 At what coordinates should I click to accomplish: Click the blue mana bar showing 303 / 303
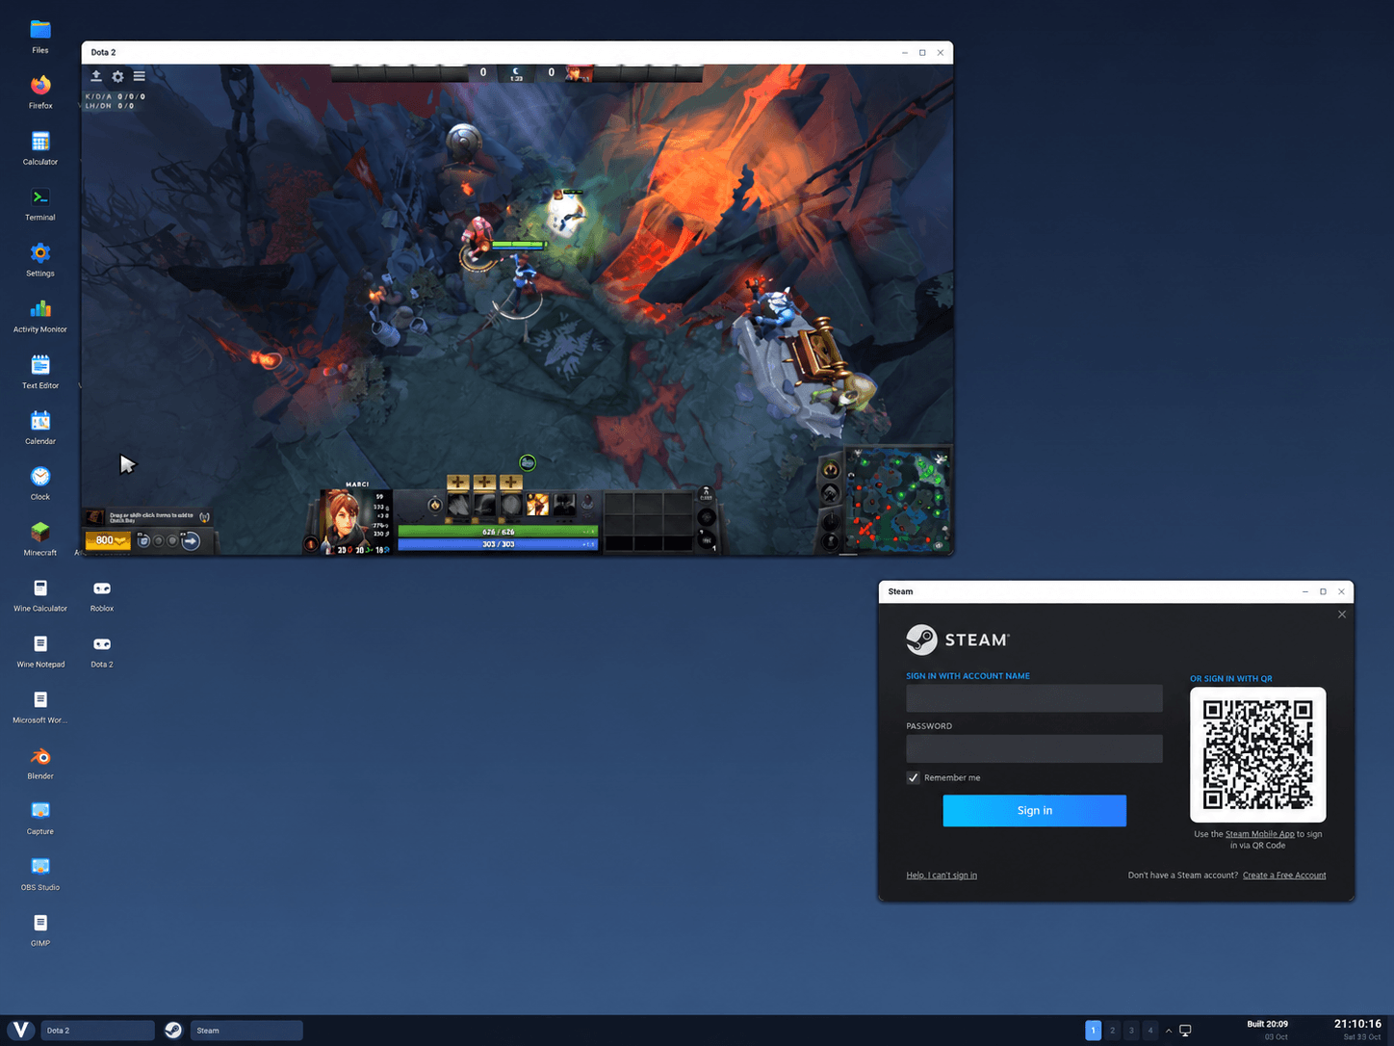click(x=498, y=544)
